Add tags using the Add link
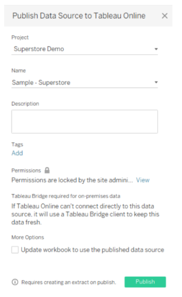The height and width of the screenshot is (297, 182). point(17,153)
